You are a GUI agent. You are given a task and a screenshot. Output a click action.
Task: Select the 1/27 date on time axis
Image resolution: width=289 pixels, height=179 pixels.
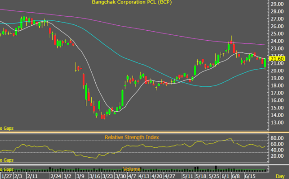click(x=7, y=176)
